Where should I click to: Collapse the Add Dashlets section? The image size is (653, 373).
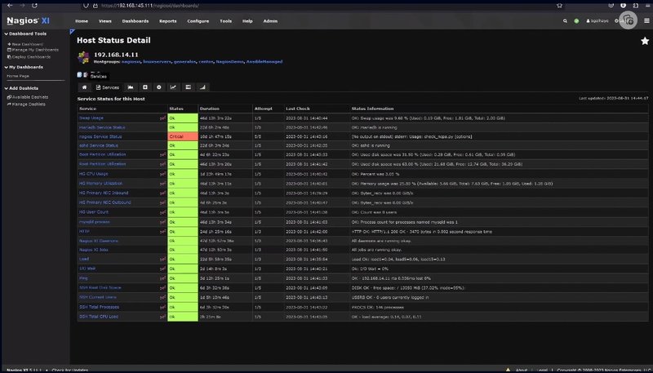point(5,87)
